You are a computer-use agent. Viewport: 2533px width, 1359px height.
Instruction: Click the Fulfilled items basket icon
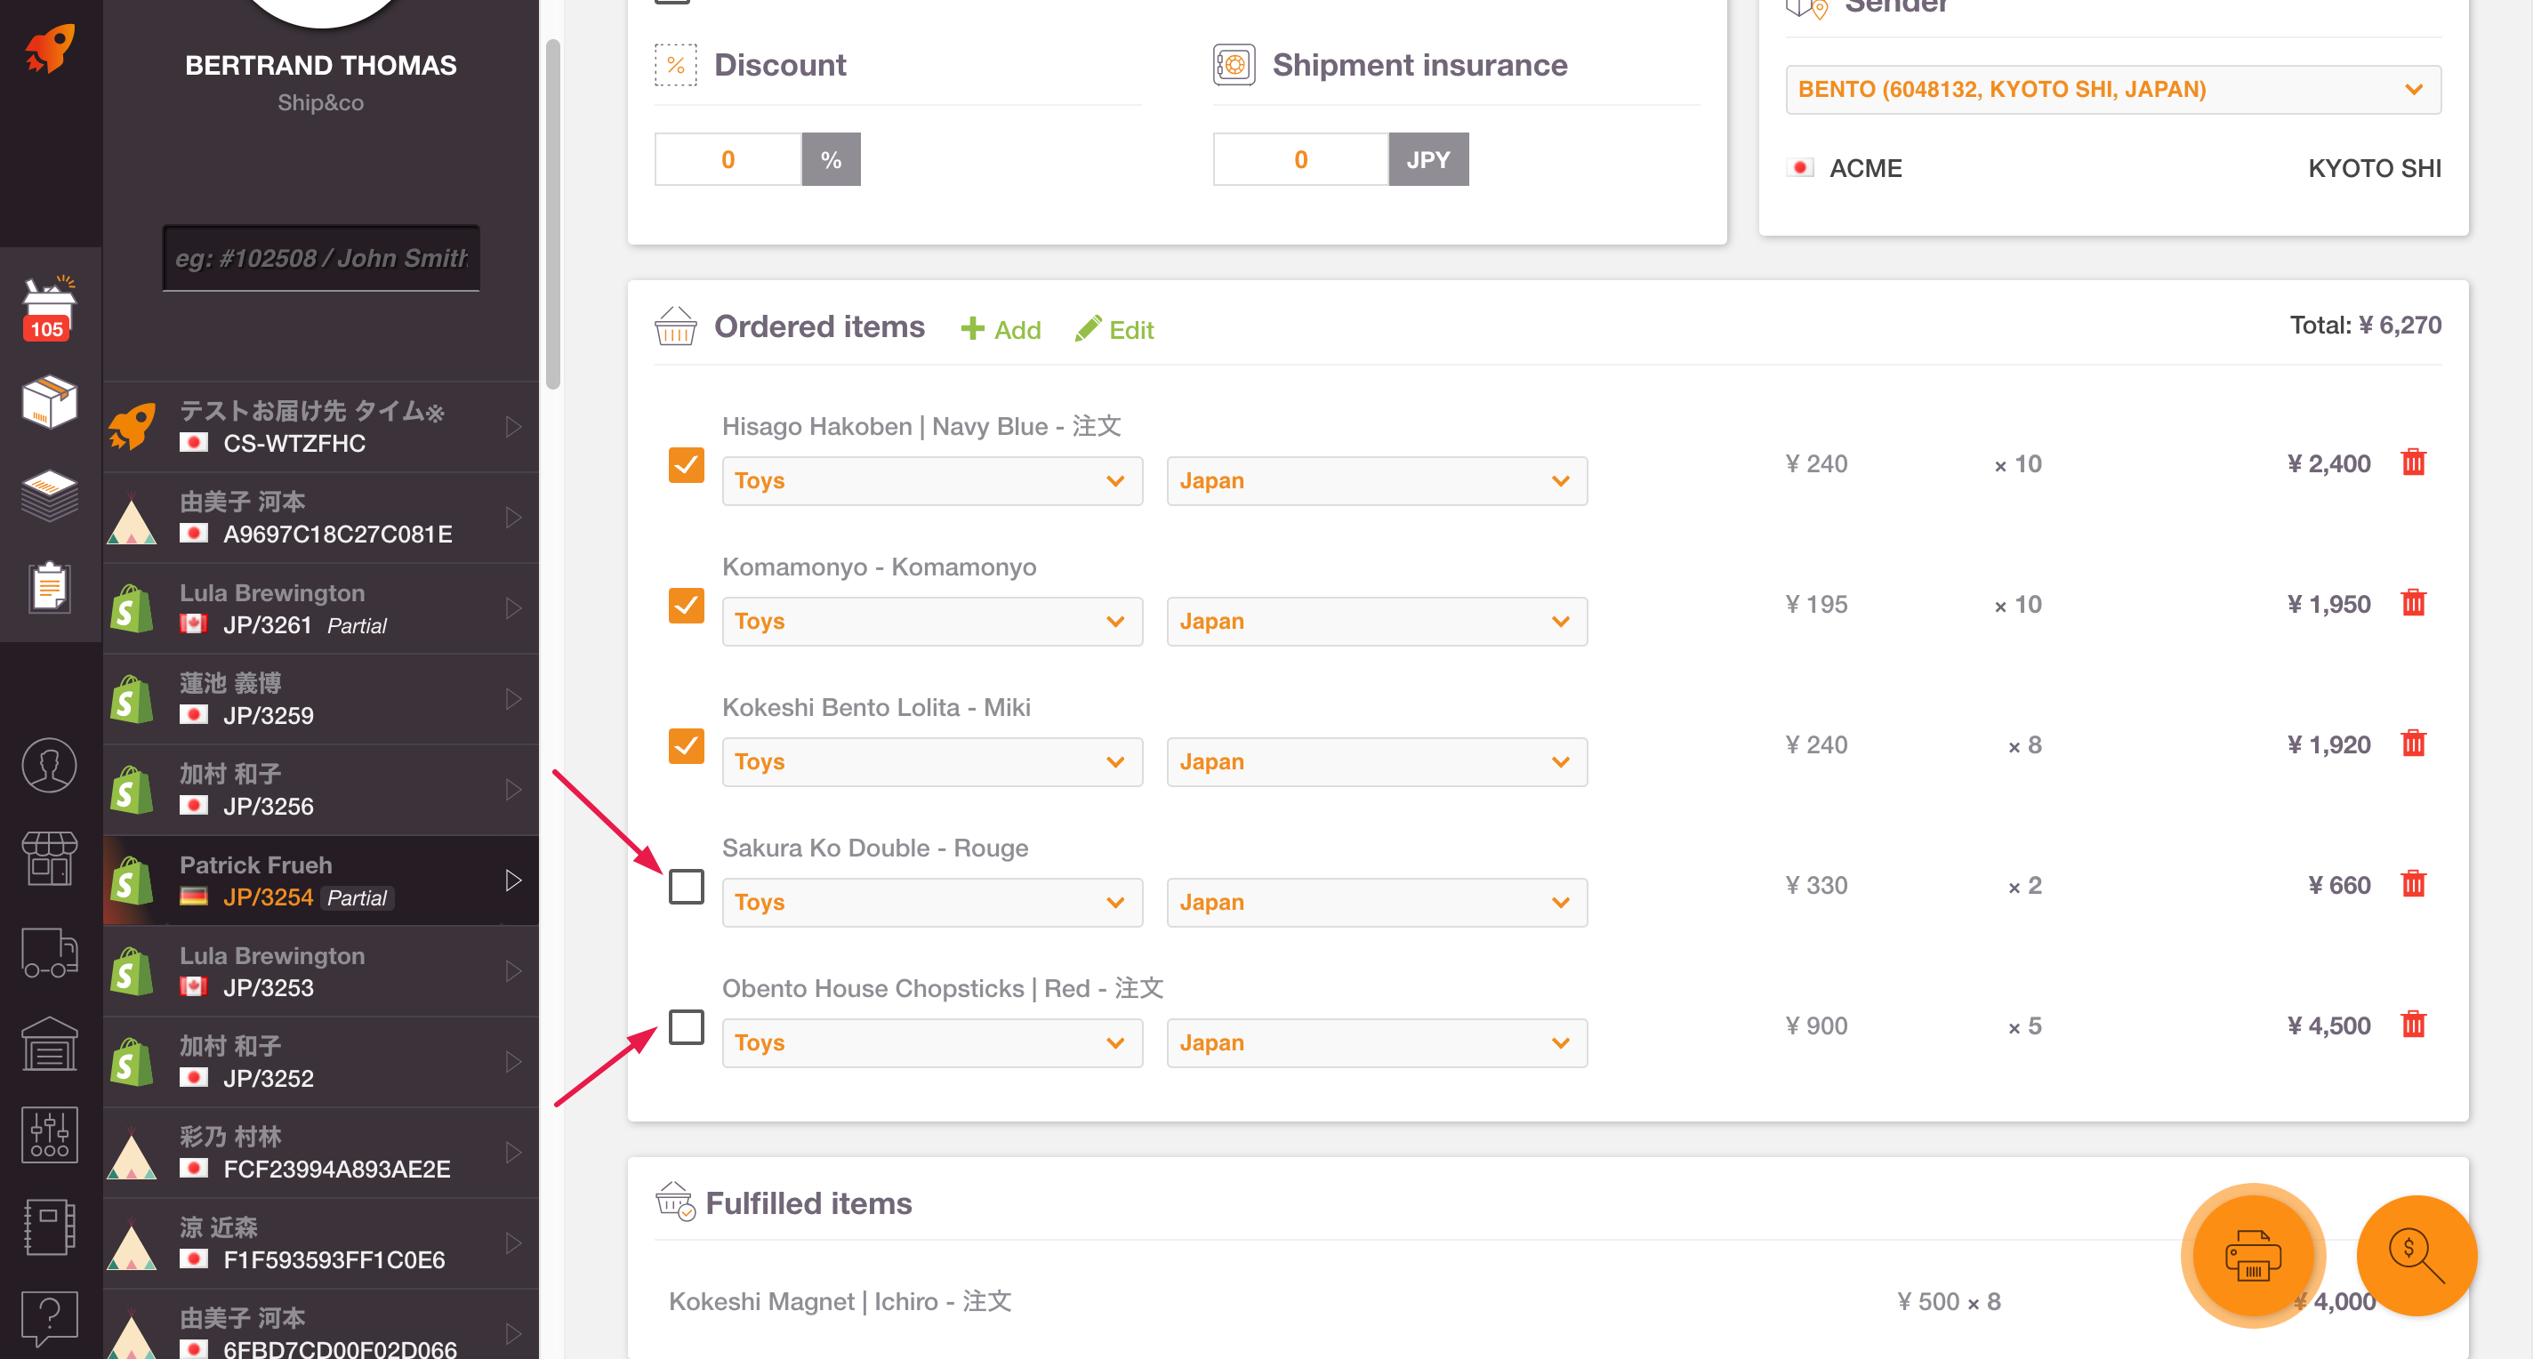[x=676, y=1202]
